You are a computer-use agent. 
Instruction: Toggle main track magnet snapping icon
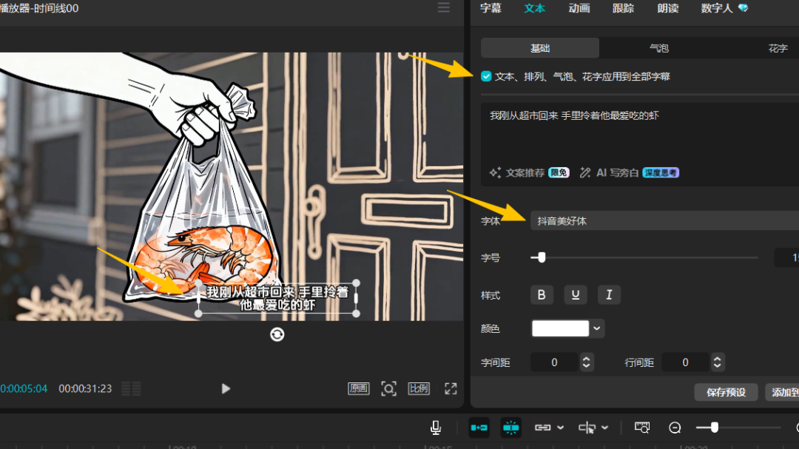coord(479,428)
